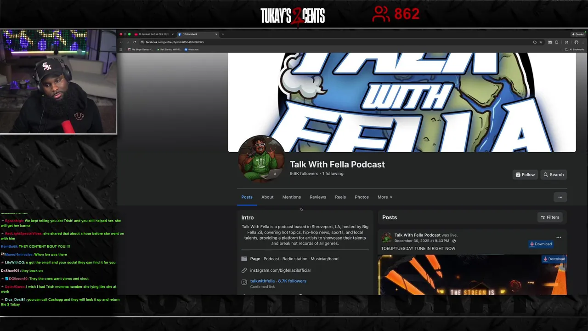Click Diva_Desi84 chat message
588x331 pixels.
[60, 302]
